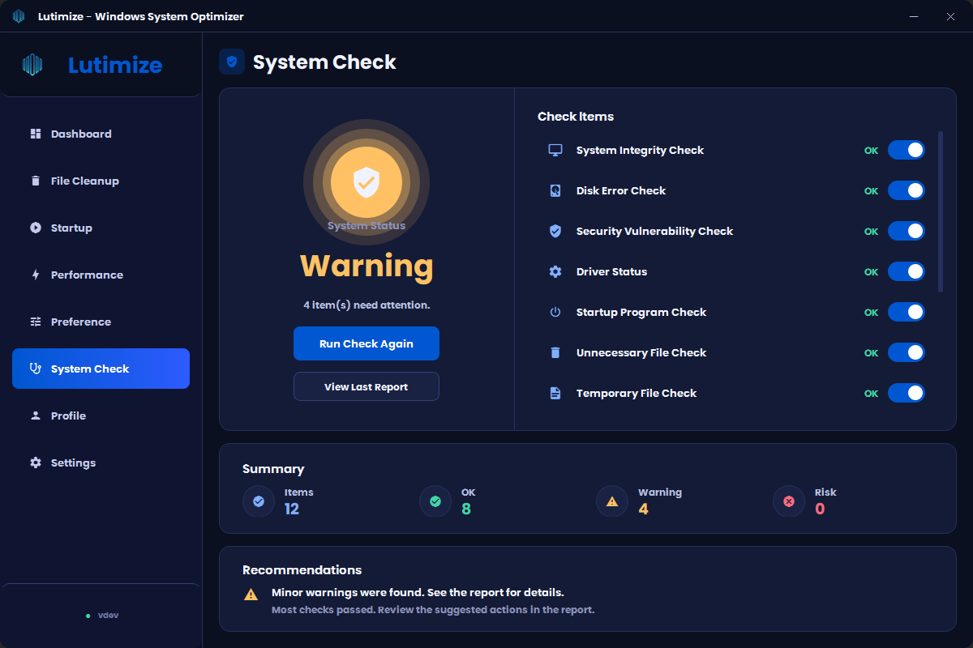This screenshot has width=973, height=648.
Task: Click the Disk Error Check drive icon
Action: coord(555,191)
